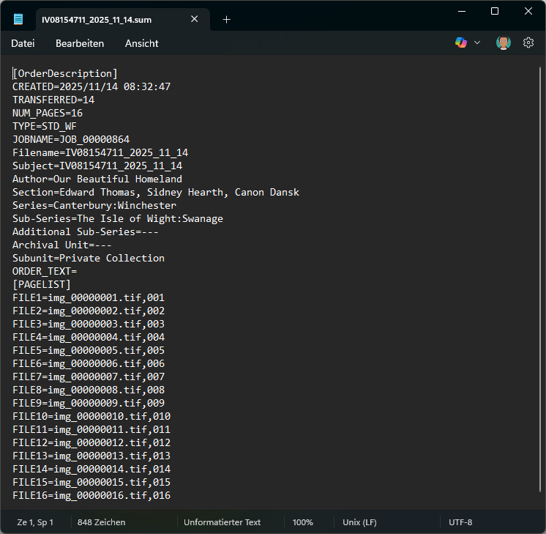Close the IV08154711_2025_11_14.sum tab
This screenshot has height=534, width=546.
click(x=194, y=20)
